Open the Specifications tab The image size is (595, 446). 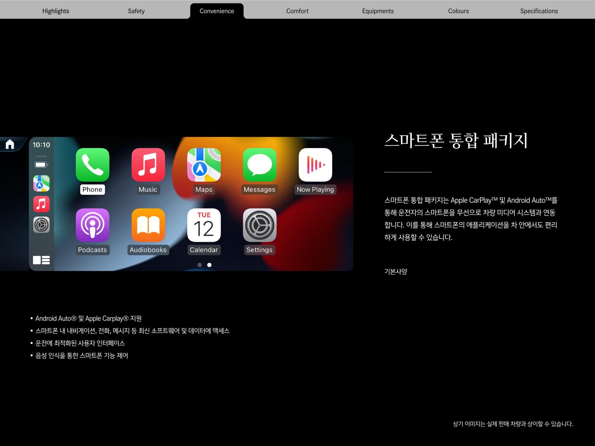coord(539,11)
